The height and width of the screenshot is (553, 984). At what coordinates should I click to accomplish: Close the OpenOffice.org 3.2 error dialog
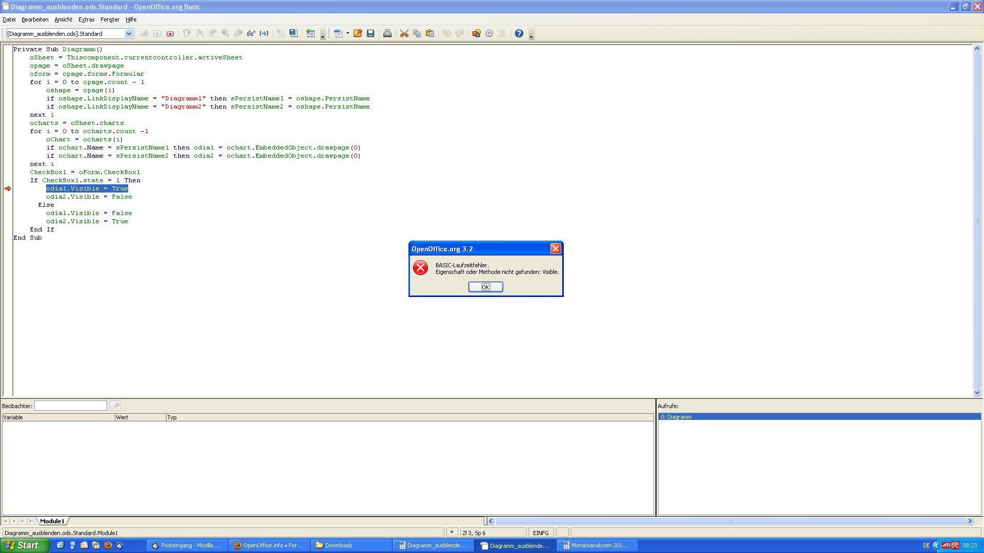tap(556, 249)
